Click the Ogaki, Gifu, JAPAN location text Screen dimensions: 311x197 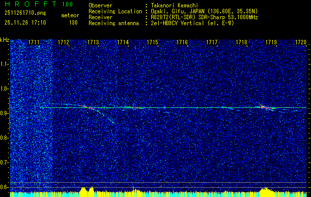pyautogui.click(x=204, y=11)
